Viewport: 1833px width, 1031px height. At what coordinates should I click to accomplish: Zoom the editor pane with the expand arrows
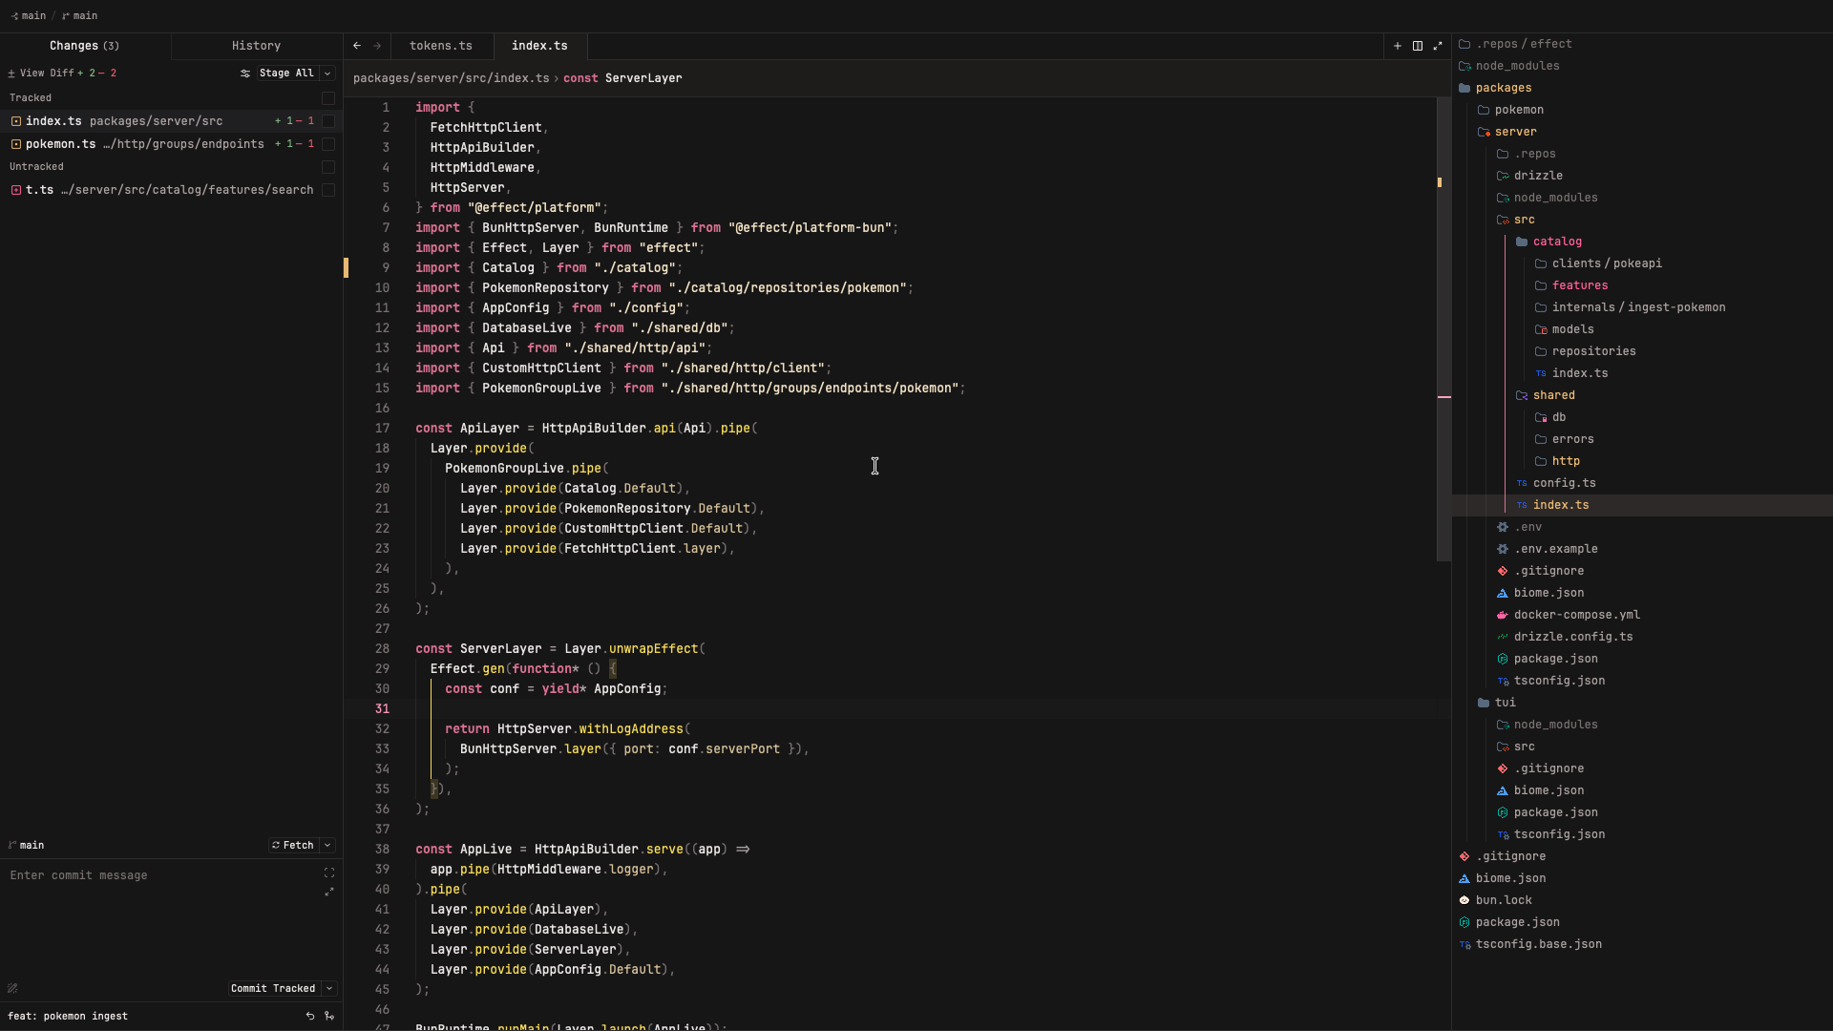[1438, 46]
